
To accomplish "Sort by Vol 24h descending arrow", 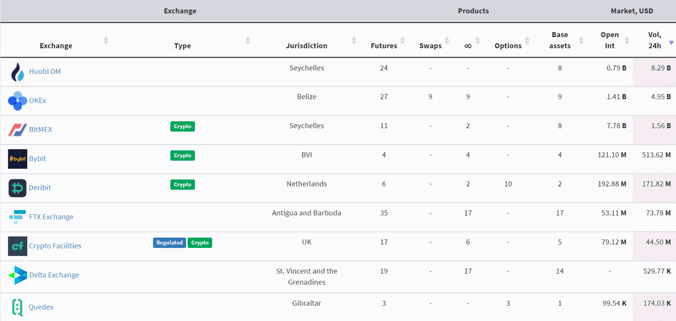I will click(x=671, y=42).
